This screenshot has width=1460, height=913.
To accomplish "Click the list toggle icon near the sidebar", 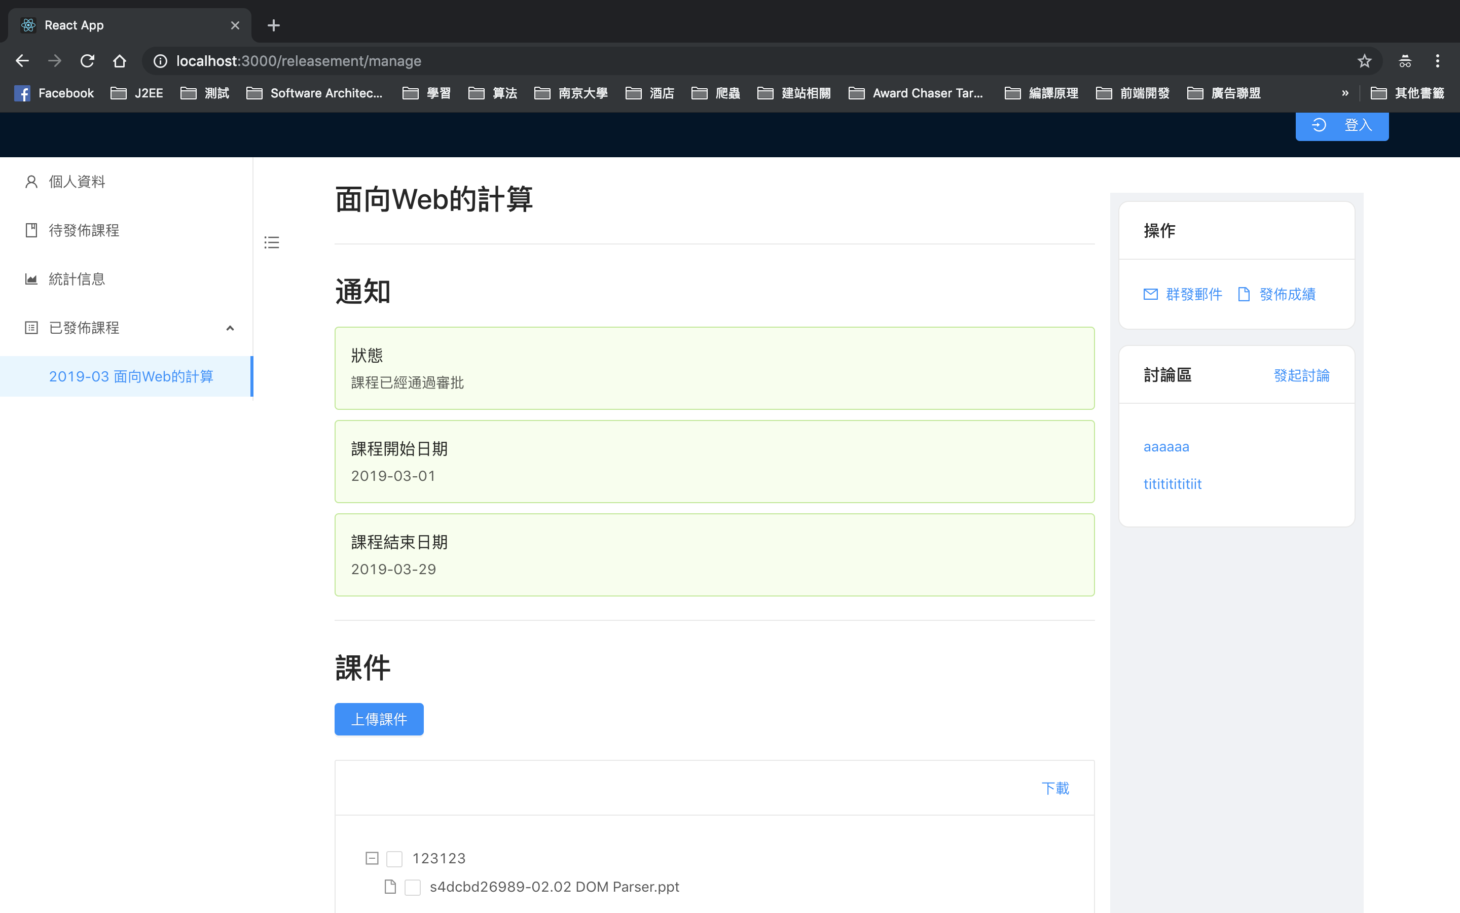I will (272, 243).
